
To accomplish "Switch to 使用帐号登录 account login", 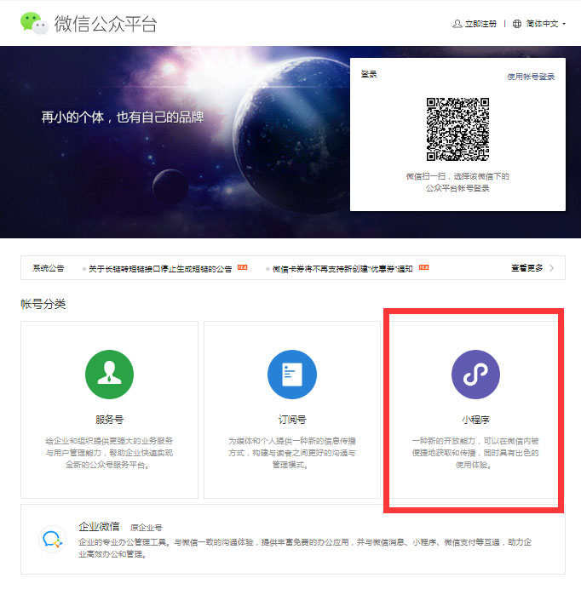I will pyautogui.click(x=531, y=77).
